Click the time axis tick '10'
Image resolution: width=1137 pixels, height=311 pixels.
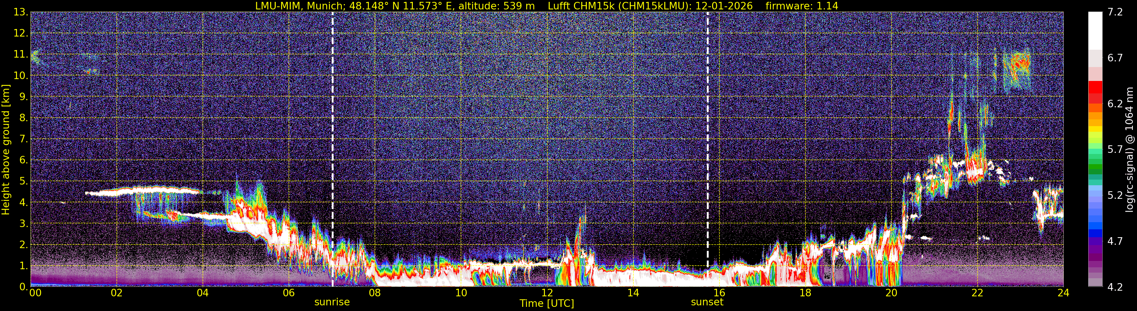461,293
